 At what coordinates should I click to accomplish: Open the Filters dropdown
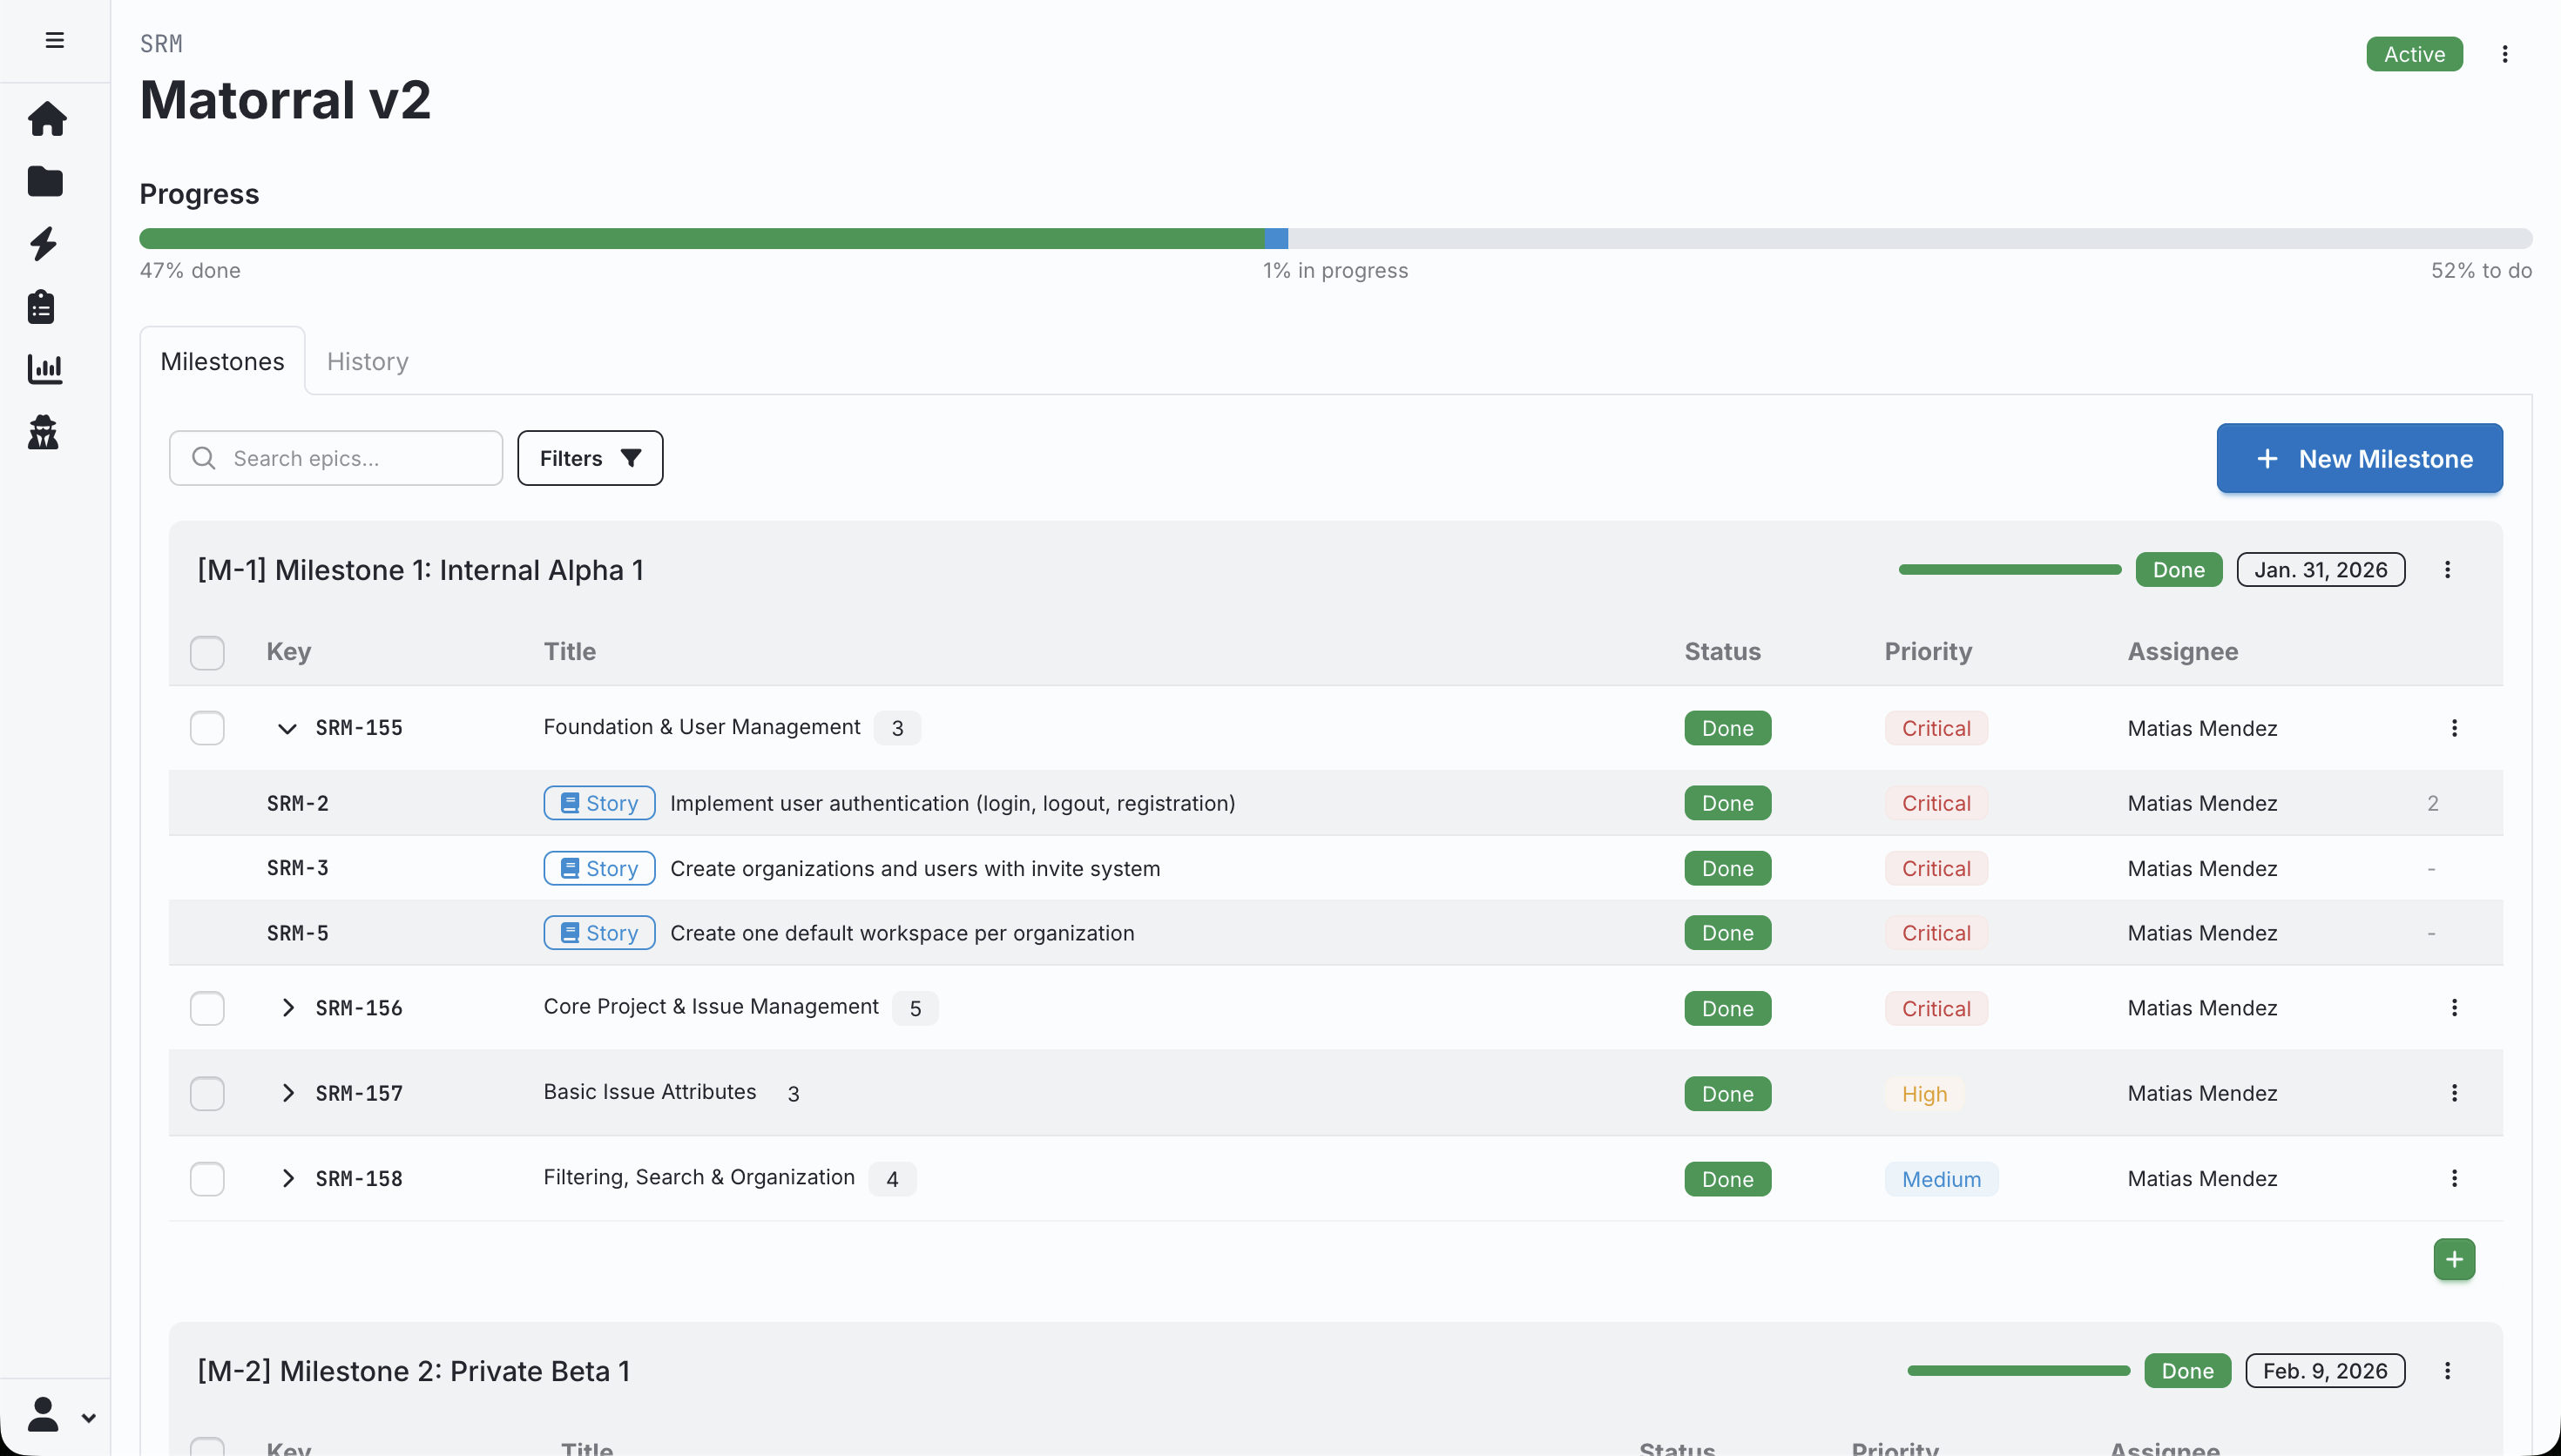(590, 458)
